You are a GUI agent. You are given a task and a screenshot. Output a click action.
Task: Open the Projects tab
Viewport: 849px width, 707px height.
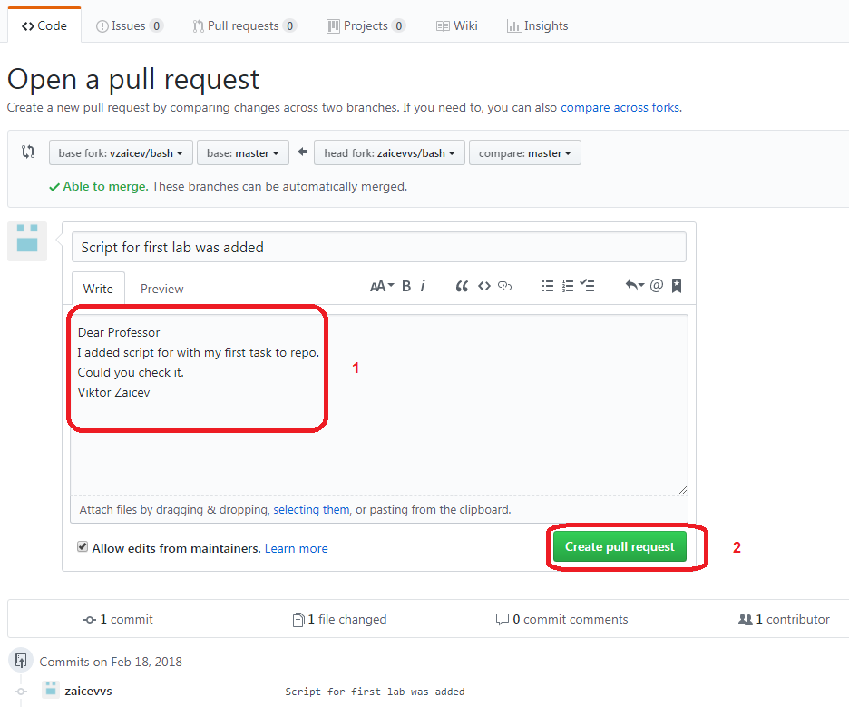tap(366, 25)
